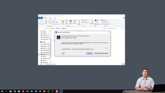This screenshot has width=165, height=93.
Task: Click the Help icon in File Explorer
Action: pos(124,18)
